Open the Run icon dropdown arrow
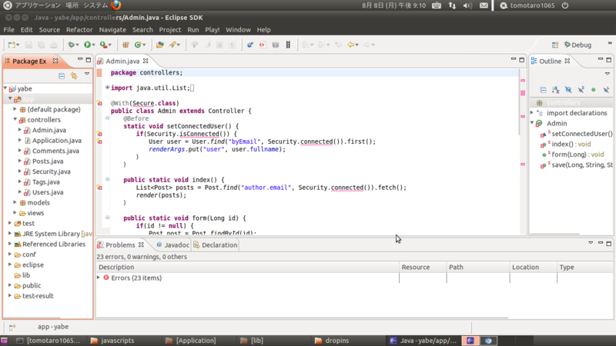The width and height of the screenshot is (616, 346). click(x=93, y=45)
